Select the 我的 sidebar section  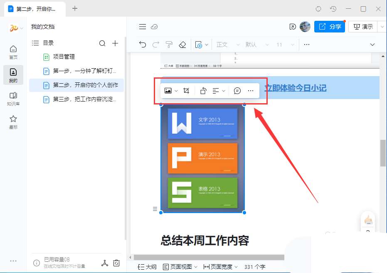tap(13, 75)
